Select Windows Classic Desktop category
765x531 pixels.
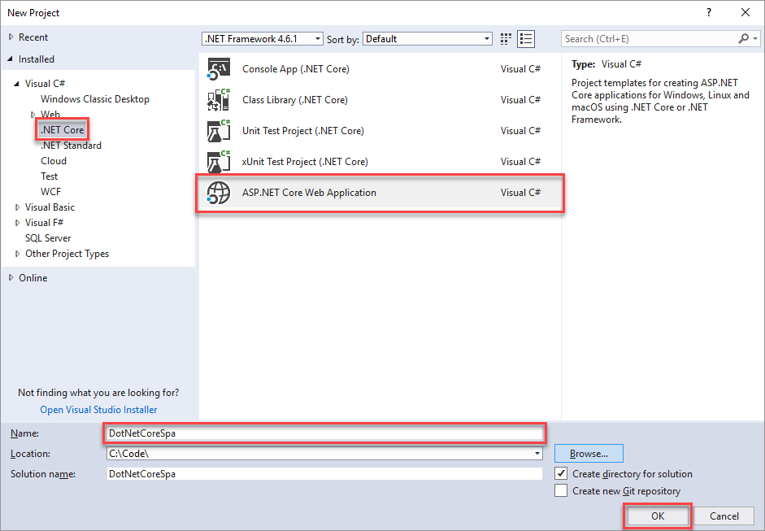pyautogui.click(x=94, y=99)
